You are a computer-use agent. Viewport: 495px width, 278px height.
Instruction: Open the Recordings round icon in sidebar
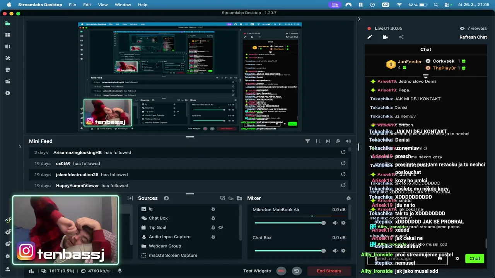coord(7,93)
